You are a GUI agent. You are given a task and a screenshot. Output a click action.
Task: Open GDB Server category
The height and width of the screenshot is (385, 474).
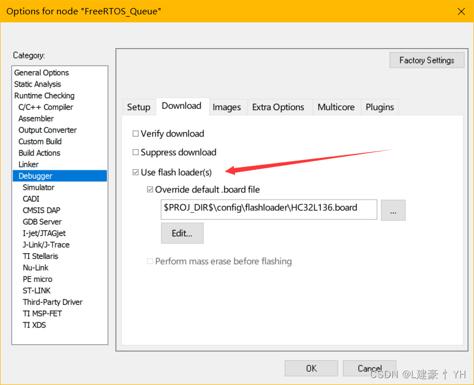(x=60, y=222)
